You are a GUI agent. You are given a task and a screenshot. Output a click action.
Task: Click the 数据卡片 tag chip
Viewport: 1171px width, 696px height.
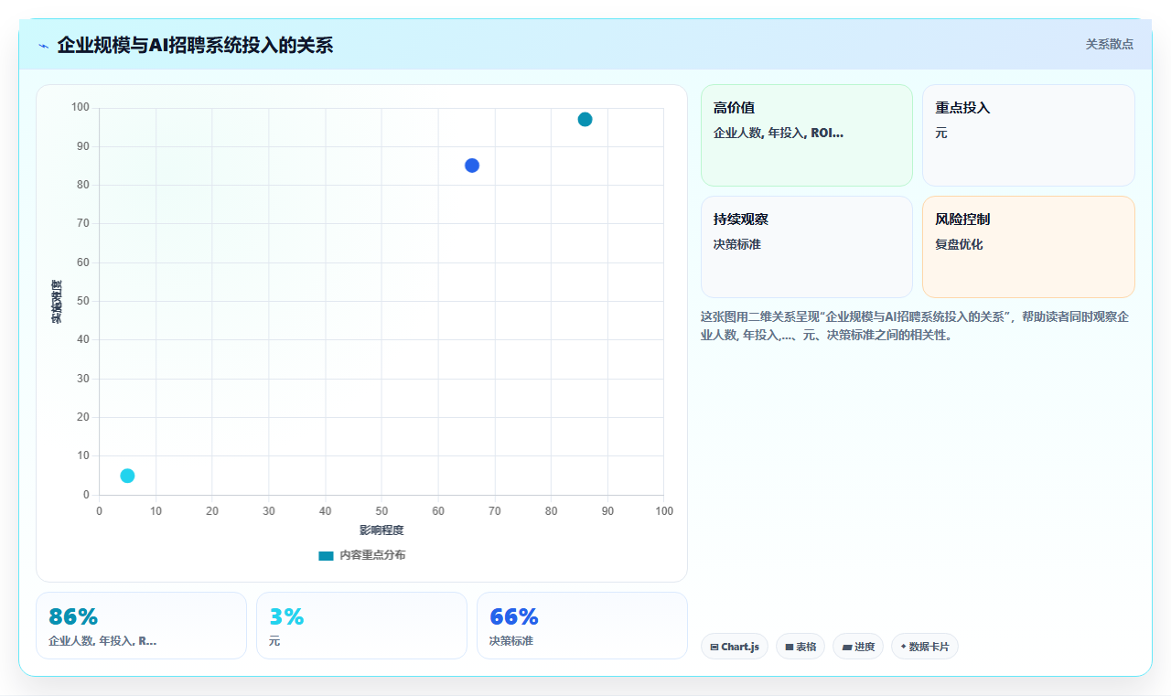tap(925, 647)
